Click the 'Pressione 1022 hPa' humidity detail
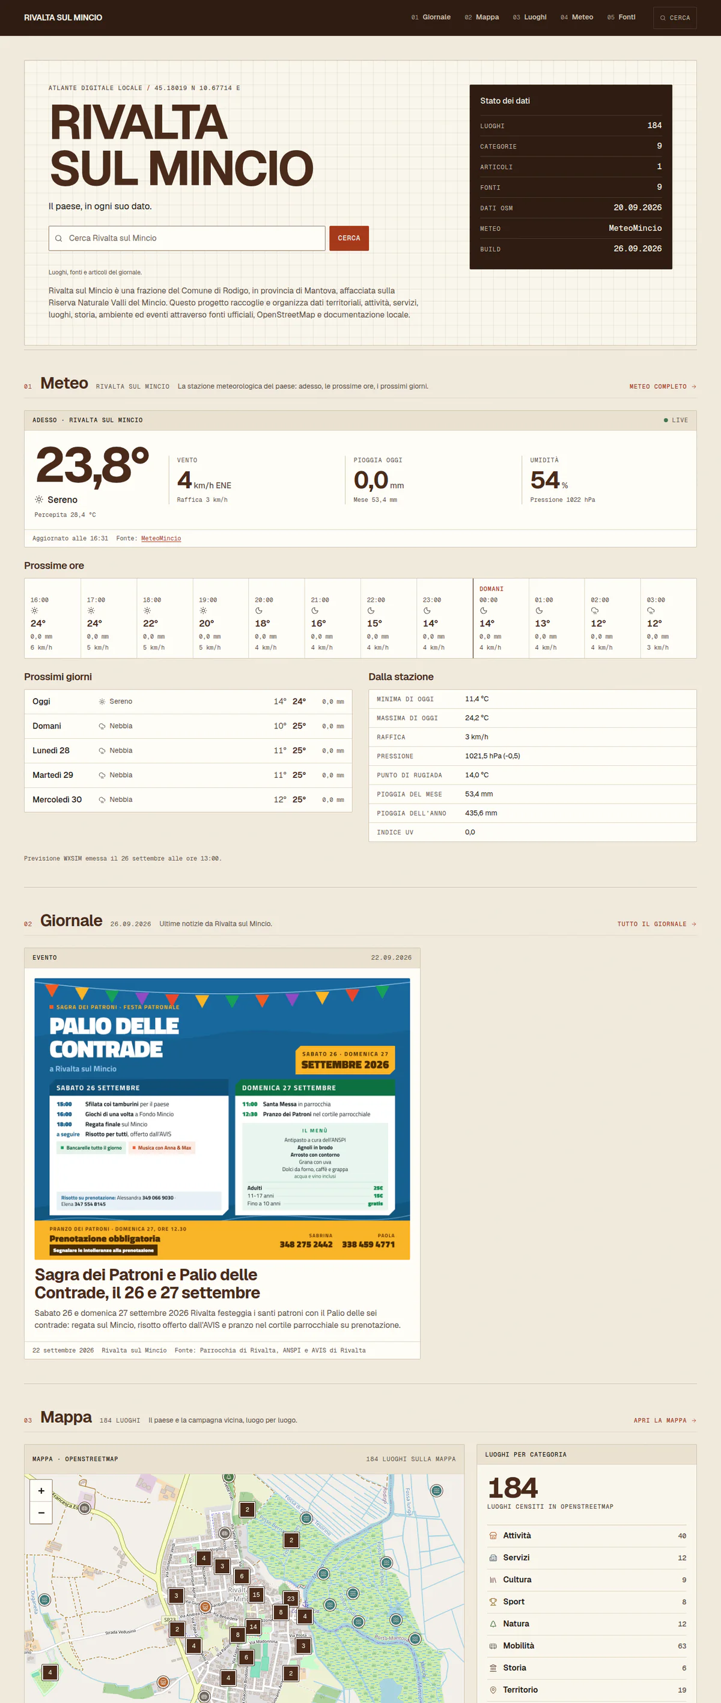Viewport: 721px width, 1703px height. pos(562,500)
